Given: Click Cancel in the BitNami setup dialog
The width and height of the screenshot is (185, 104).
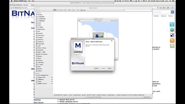Looking at the screenshot, I should click(x=96, y=68).
